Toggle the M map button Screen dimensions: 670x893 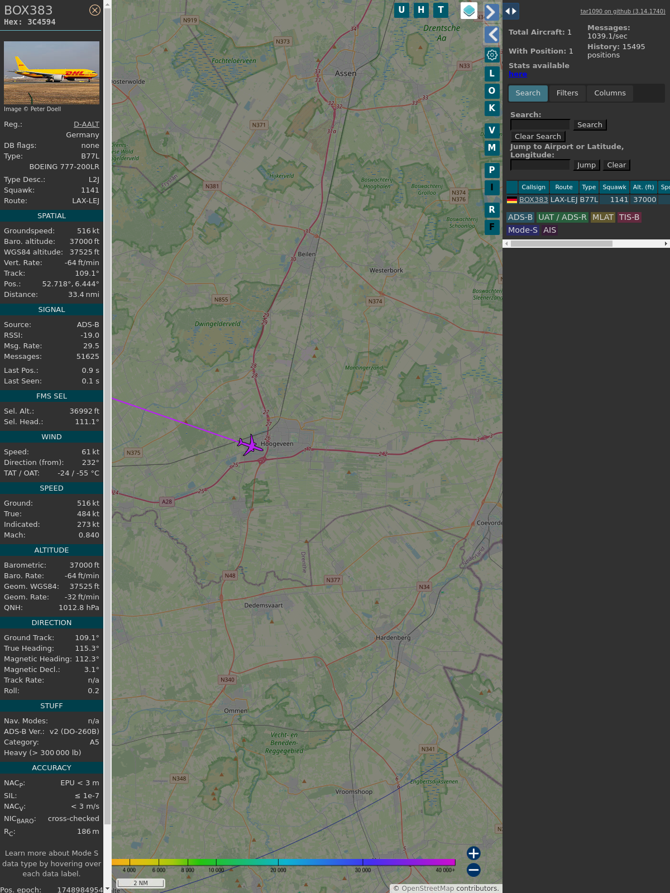(492, 148)
